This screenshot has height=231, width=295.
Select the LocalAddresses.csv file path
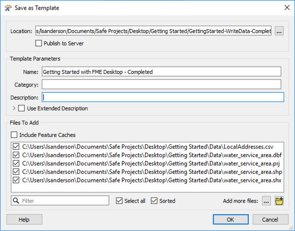tap(147, 147)
